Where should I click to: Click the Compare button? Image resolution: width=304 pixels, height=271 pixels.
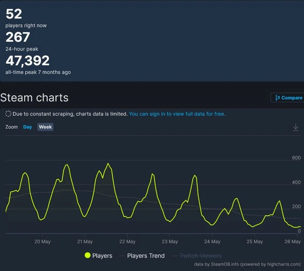(288, 98)
